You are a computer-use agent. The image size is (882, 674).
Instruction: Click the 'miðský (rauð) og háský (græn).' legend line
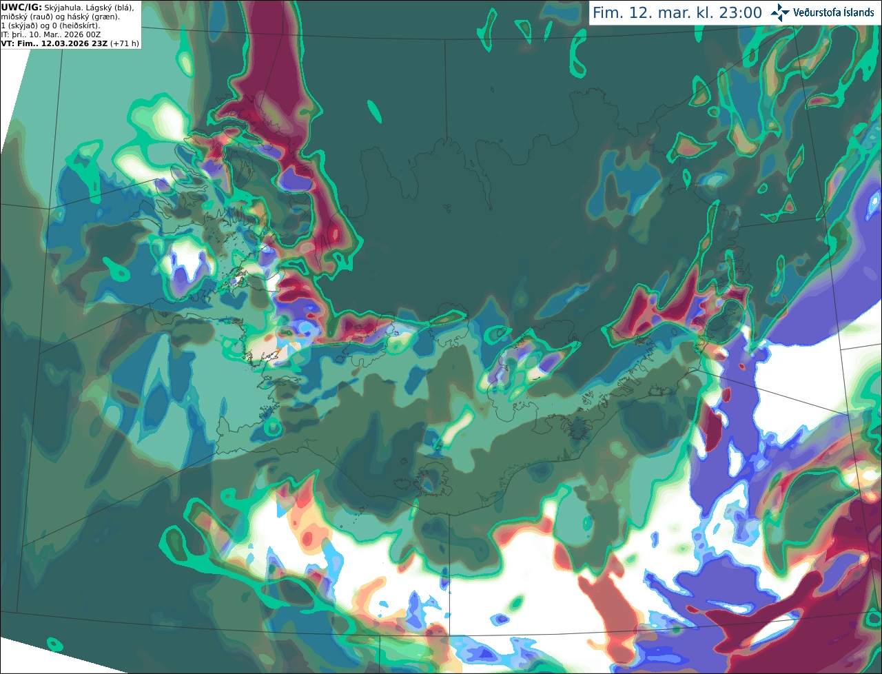coord(60,17)
